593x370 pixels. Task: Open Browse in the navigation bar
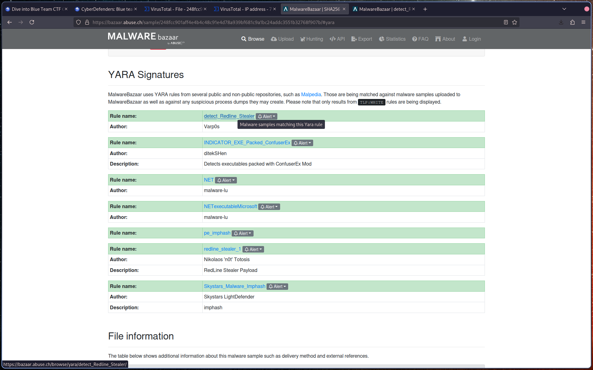[253, 39]
